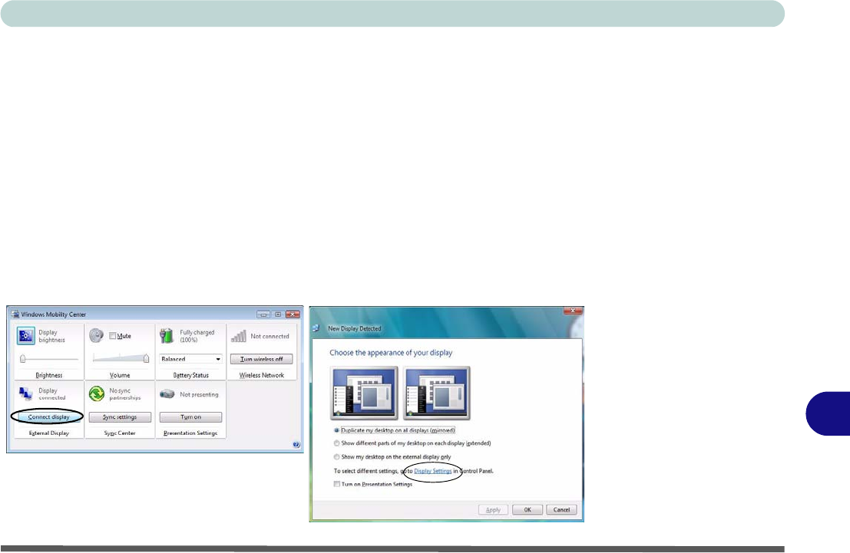Select Show my desktop on external display only
Screen dimensions: 850x553
(x=336, y=457)
